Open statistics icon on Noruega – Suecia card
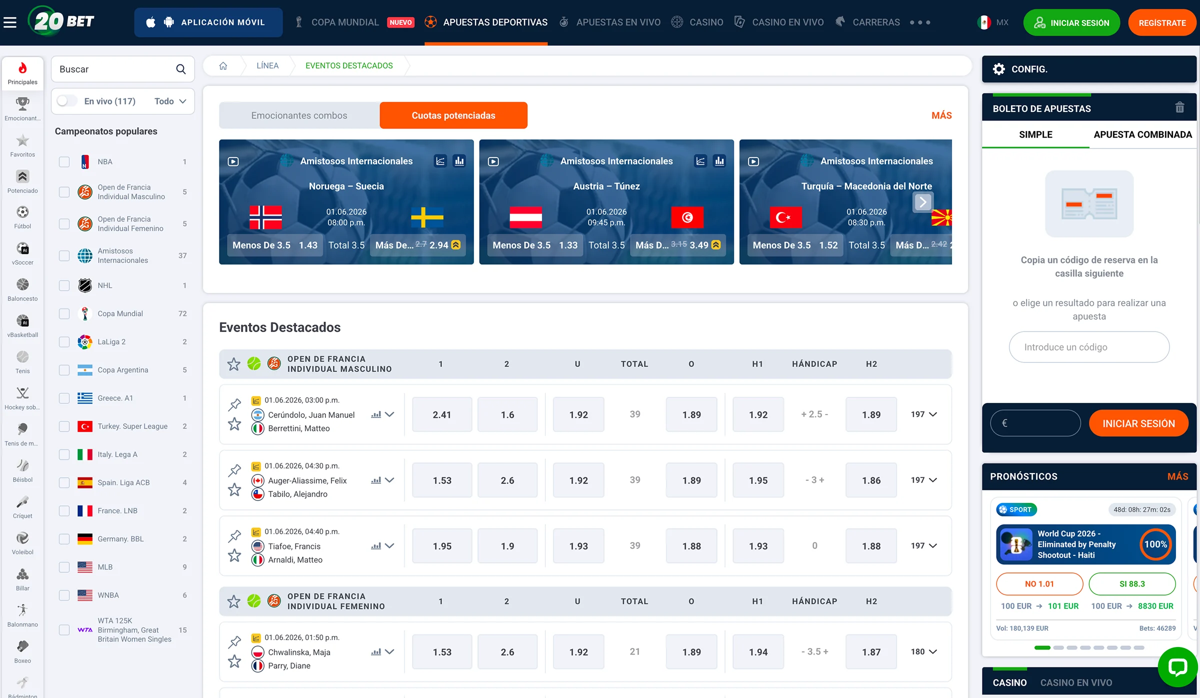 click(459, 161)
